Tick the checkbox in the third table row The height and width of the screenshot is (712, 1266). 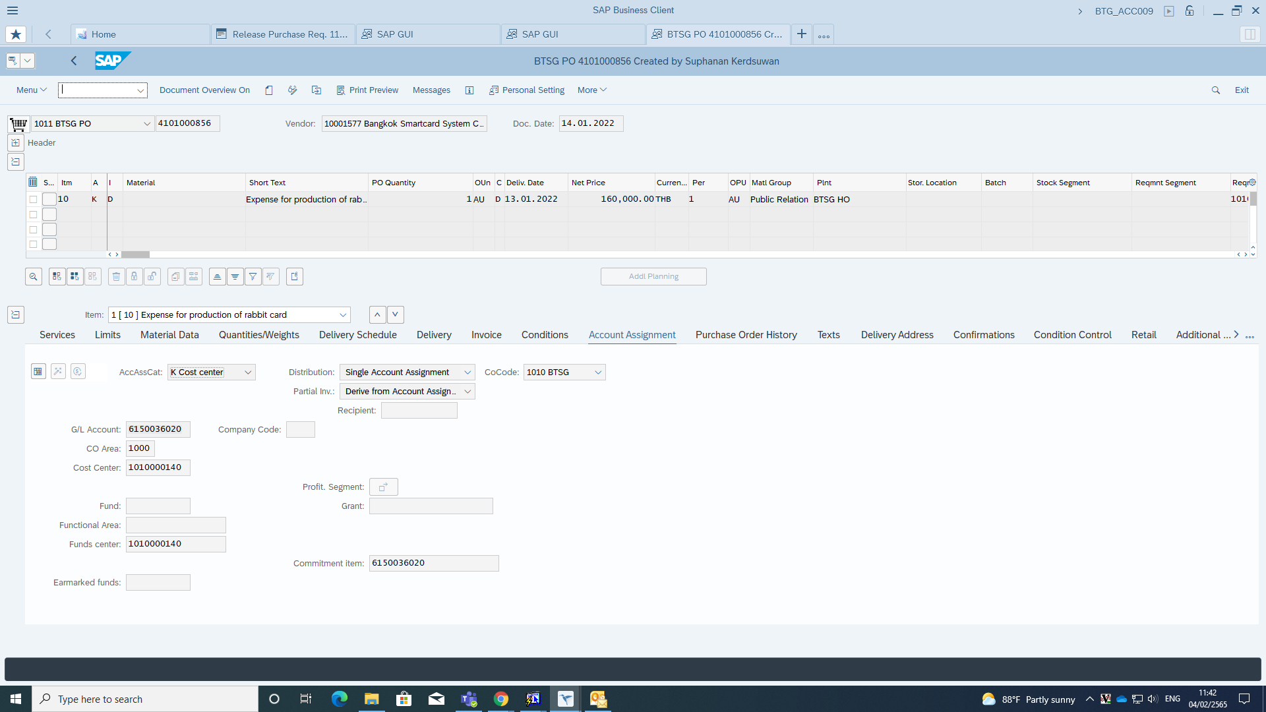(33, 229)
